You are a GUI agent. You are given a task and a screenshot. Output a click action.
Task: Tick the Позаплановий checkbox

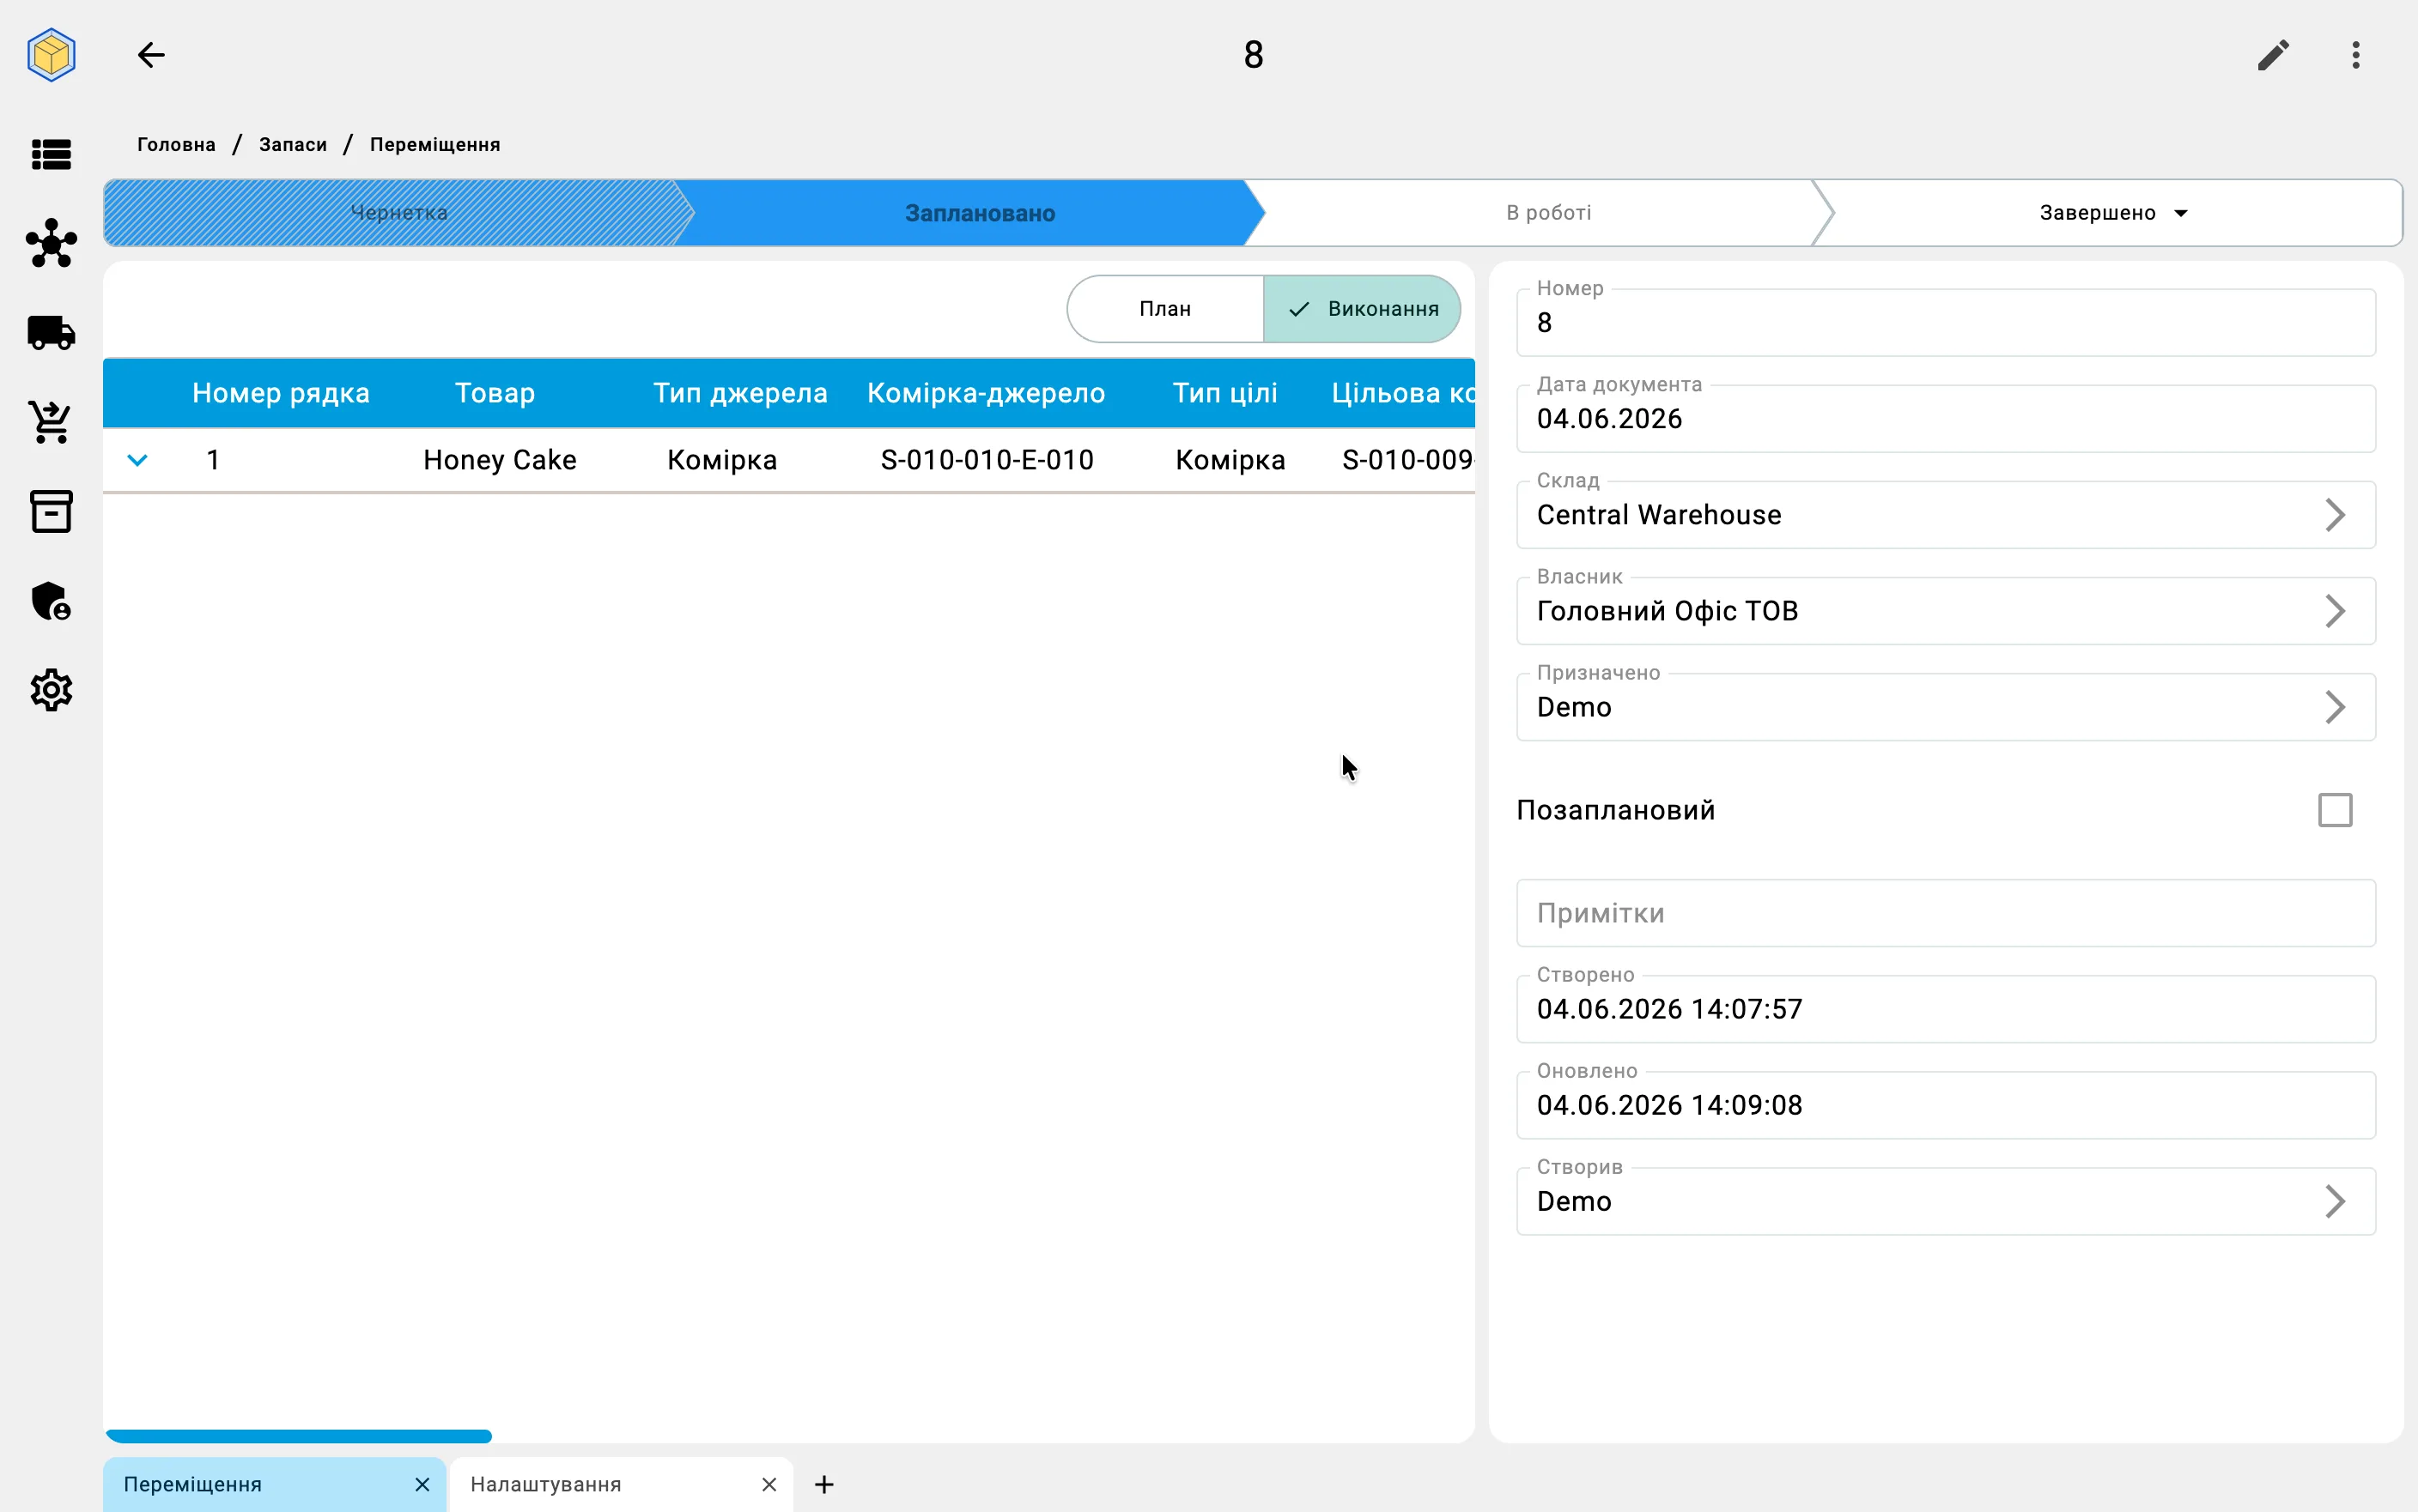click(2335, 810)
